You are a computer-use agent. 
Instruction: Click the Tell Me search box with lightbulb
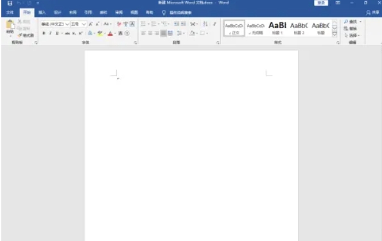pyautogui.click(x=177, y=13)
